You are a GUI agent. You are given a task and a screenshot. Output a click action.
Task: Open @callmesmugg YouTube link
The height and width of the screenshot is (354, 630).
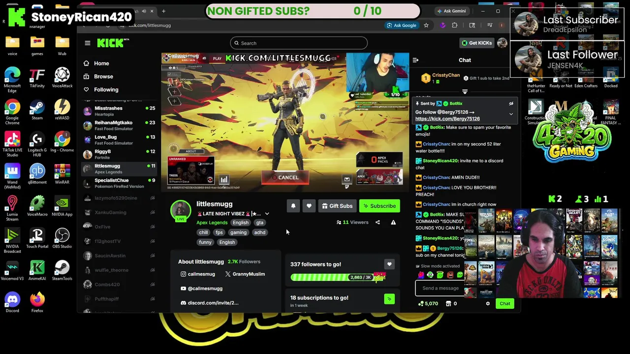[201, 289]
